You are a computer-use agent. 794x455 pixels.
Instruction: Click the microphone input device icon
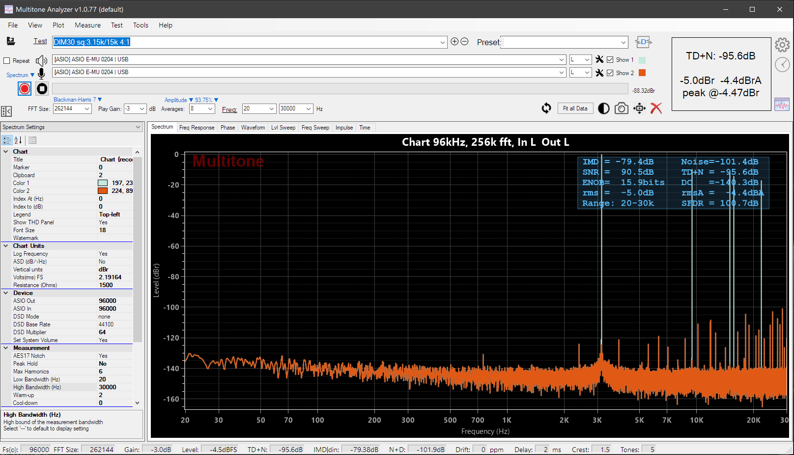pos(41,73)
